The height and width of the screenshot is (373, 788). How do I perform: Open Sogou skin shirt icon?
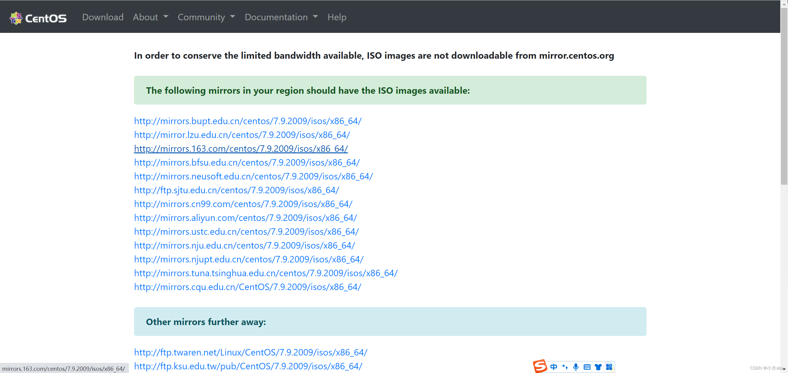coord(598,367)
